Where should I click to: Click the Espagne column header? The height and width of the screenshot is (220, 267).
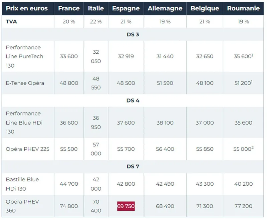pyautogui.click(x=126, y=8)
